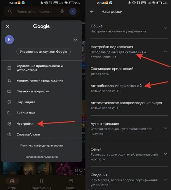Click the folder icon for Библиотека
This screenshot has height=190, width=171.
click(9, 113)
